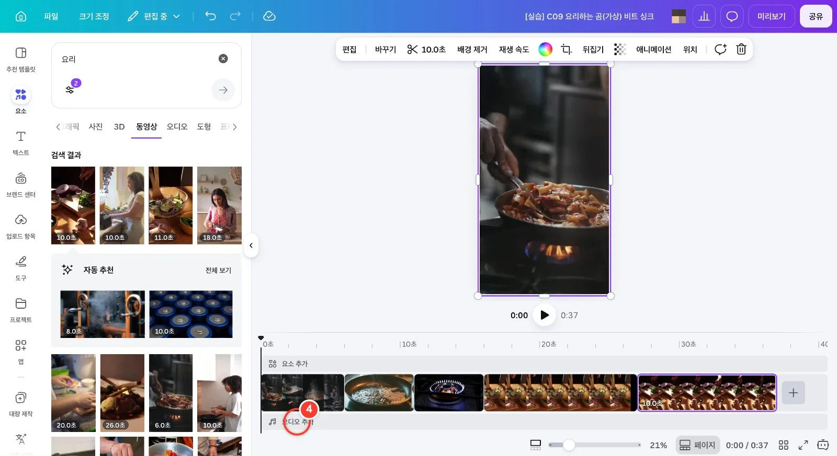The image size is (837, 456).
Task: Open the search filter settings icon
Action: [70, 89]
